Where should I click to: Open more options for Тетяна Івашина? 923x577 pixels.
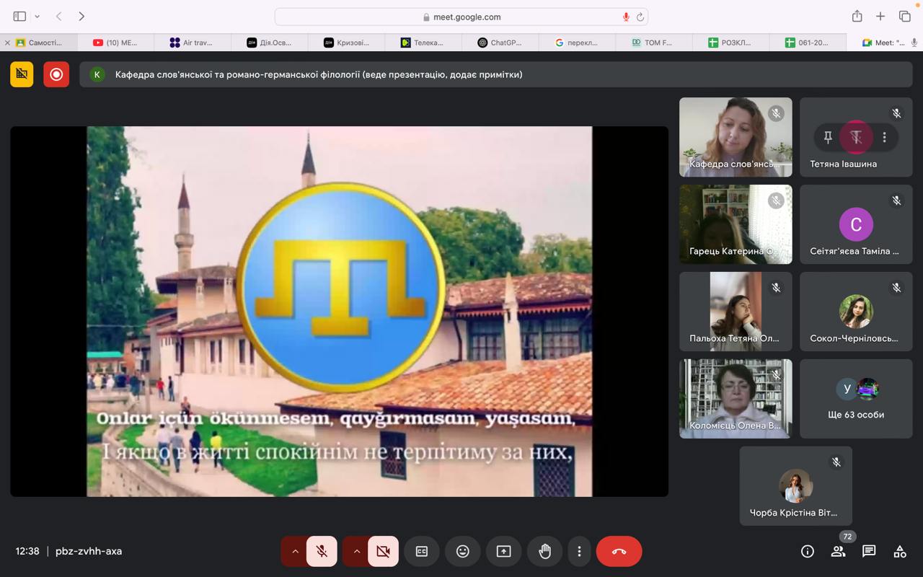(x=884, y=137)
